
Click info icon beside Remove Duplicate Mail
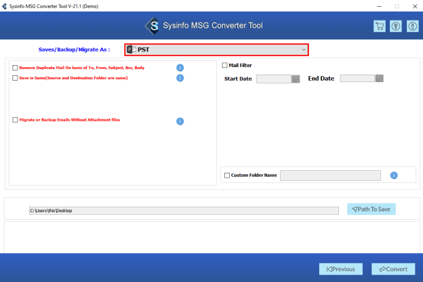pyautogui.click(x=180, y=68)
